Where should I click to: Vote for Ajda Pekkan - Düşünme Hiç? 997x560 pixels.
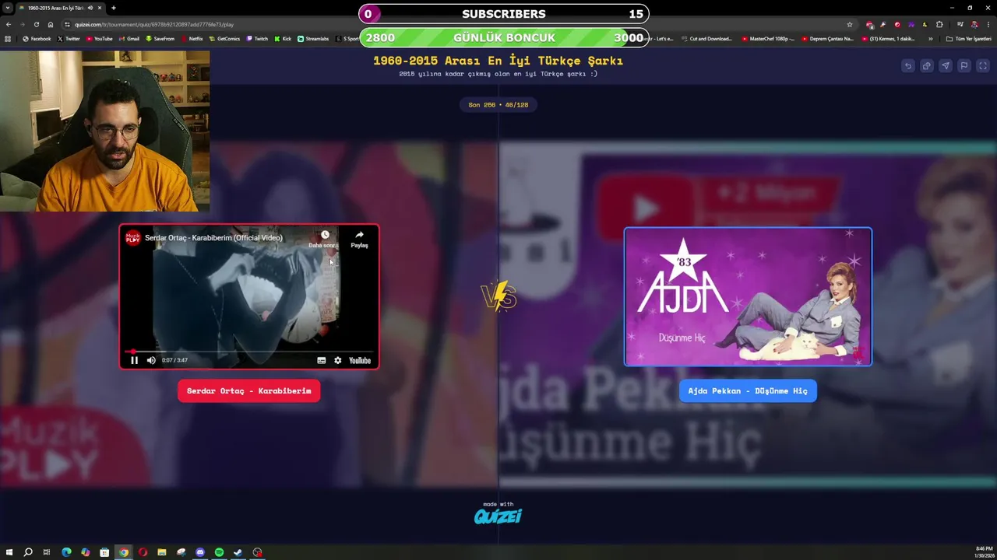pyautogui.click(x=748, y=390)
